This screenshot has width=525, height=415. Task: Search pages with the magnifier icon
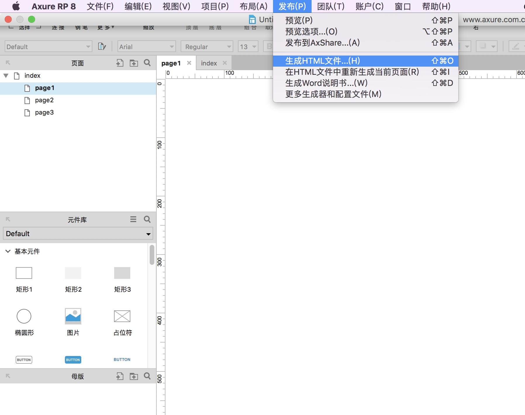(147, 63)
